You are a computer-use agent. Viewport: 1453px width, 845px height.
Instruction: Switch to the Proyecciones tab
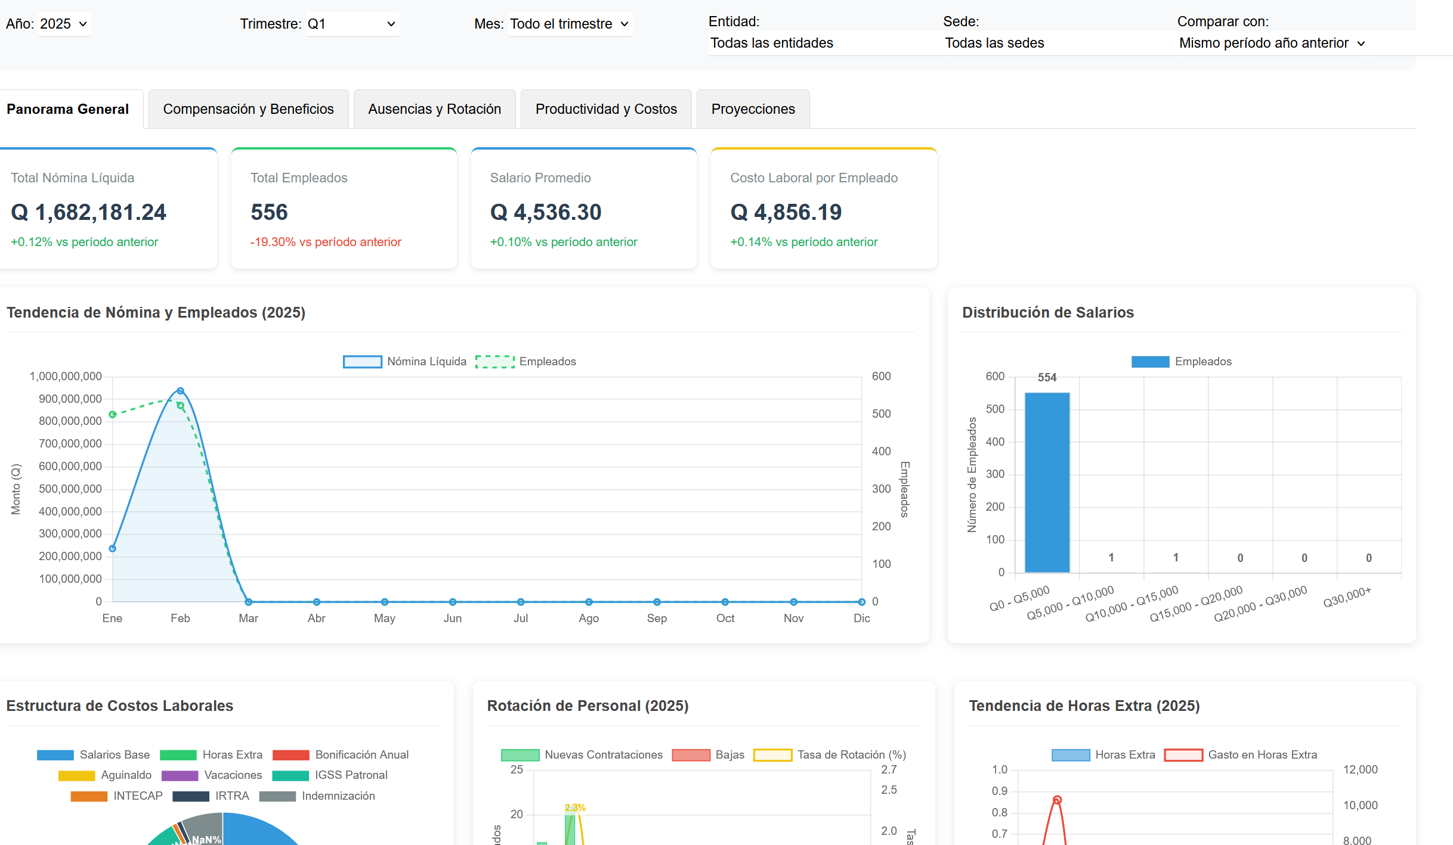click(753, 109)
